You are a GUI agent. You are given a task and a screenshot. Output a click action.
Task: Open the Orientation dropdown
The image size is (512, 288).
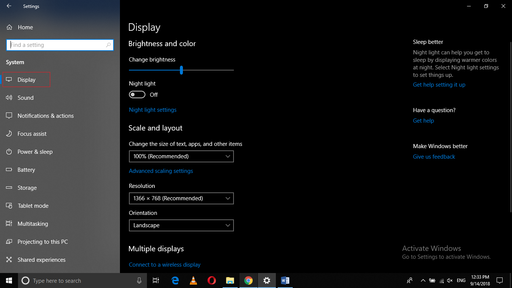pyautogui.click(x=181, y=225)
